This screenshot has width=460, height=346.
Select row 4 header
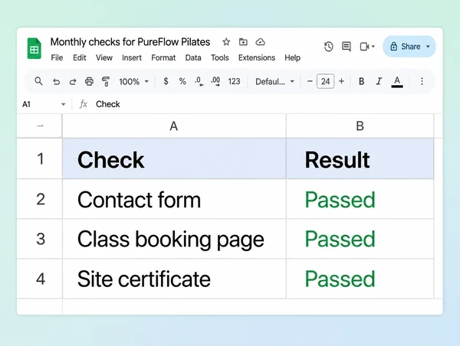point(40,279)
